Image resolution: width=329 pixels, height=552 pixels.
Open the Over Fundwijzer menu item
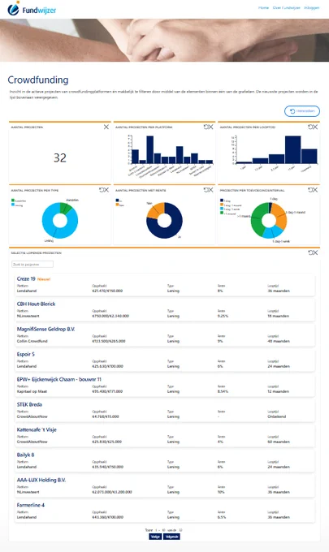click(287, 7)
